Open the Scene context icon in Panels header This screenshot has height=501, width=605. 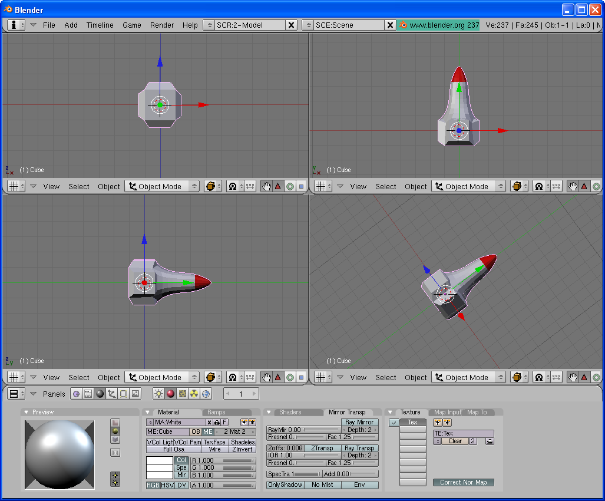(x=135, y=394)
